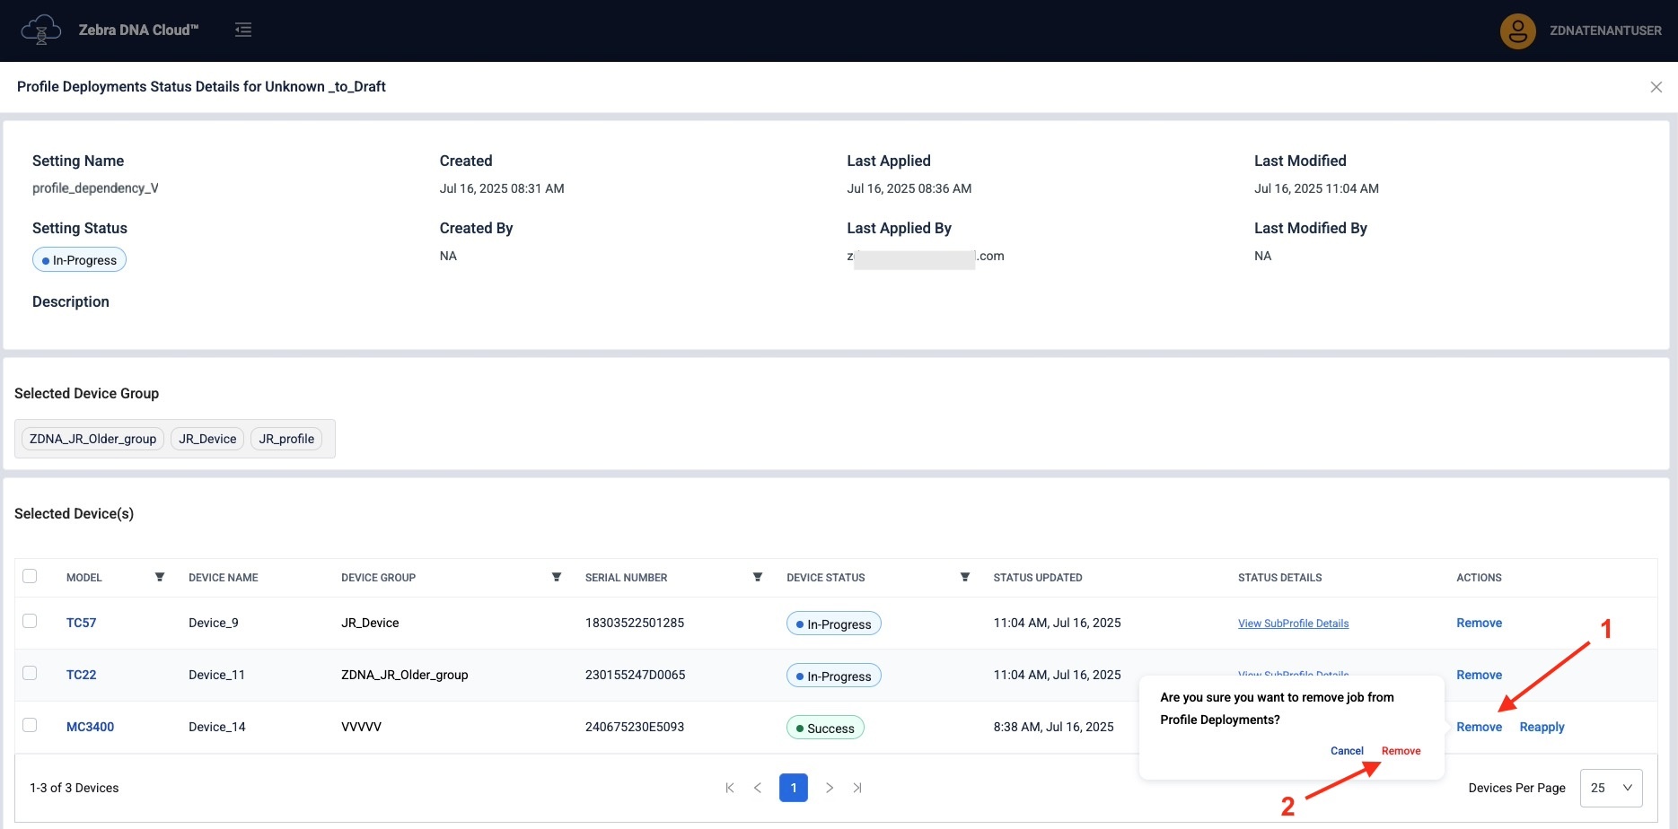
Task: Go to the first page icon
Action: tap(730, 788)
